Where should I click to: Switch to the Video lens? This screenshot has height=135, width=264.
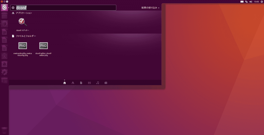coord(89,83)
